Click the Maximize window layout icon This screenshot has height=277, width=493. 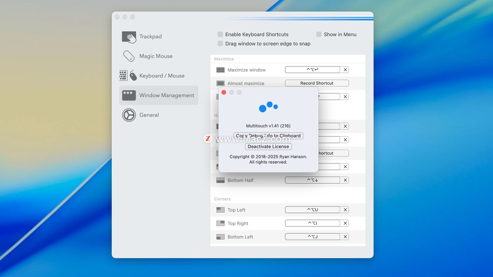220,70
